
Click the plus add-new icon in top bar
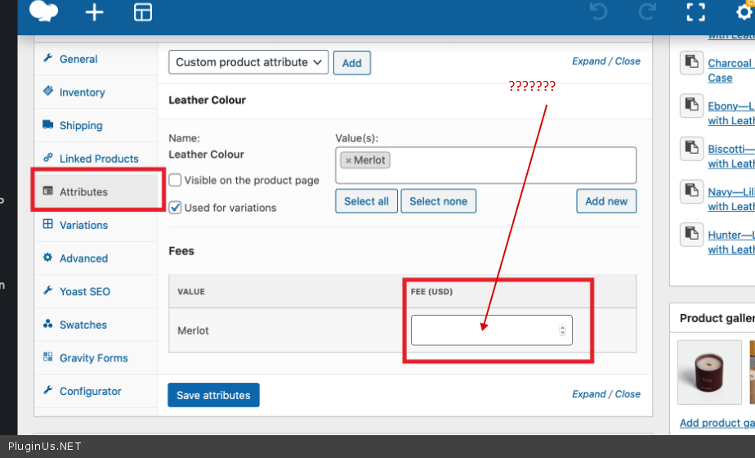point(95,12)
